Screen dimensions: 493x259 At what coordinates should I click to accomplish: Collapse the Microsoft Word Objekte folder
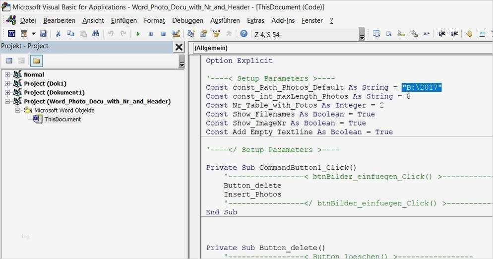18,111
